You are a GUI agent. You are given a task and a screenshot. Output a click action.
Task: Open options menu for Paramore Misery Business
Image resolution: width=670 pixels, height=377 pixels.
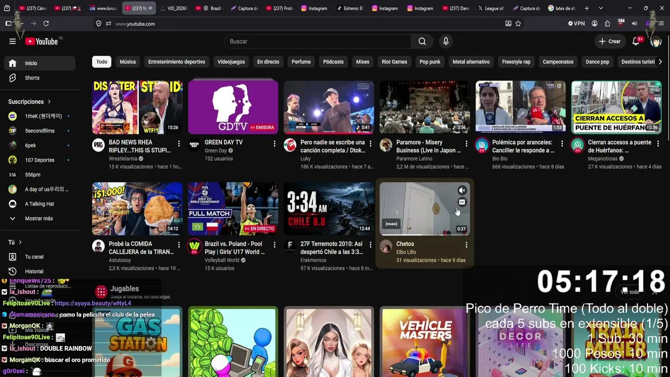pyautogui.click(x=466, y=143)
